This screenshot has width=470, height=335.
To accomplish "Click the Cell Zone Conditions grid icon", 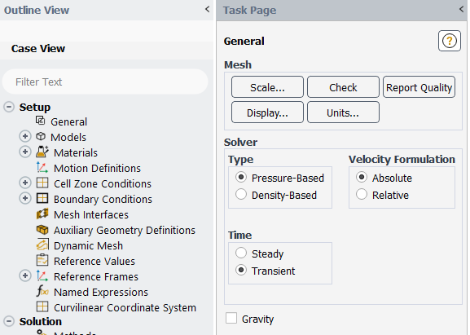I will (42, 183).
